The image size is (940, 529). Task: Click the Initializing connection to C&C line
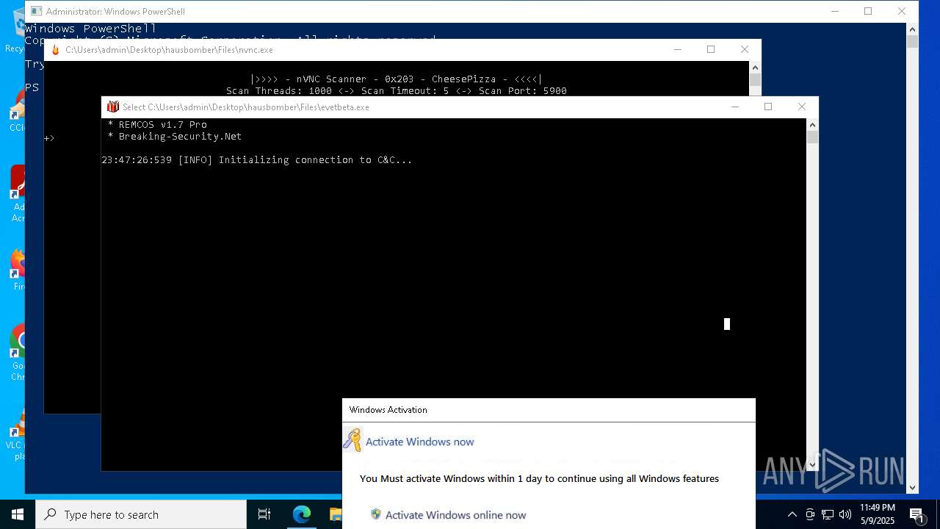(257, 160)
